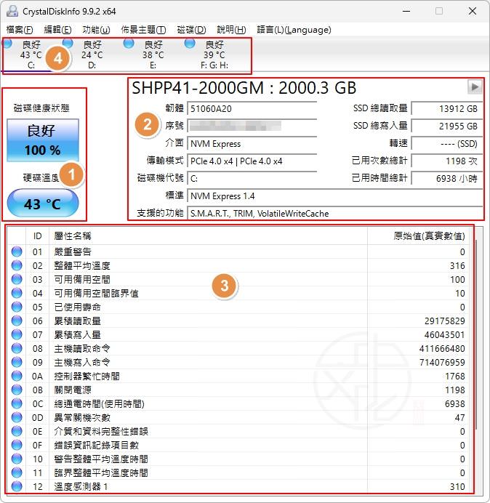Image resolution: width=490 pixels, height=503 pixels.
Task: Click the disk title SHPP41-2000GM : 2000.3 GB
Action: (244, 87)
